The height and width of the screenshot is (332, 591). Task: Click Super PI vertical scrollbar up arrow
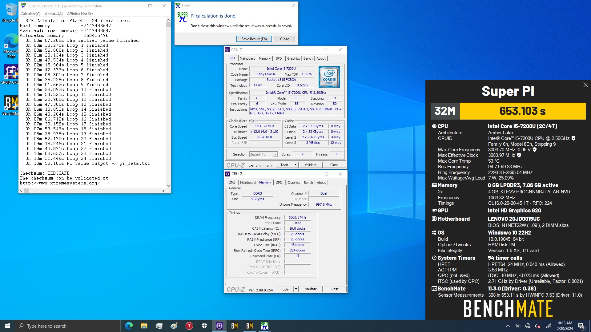(168, 20)
